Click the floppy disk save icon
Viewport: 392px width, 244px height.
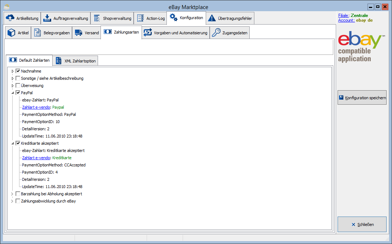click(x=341, y=97)
